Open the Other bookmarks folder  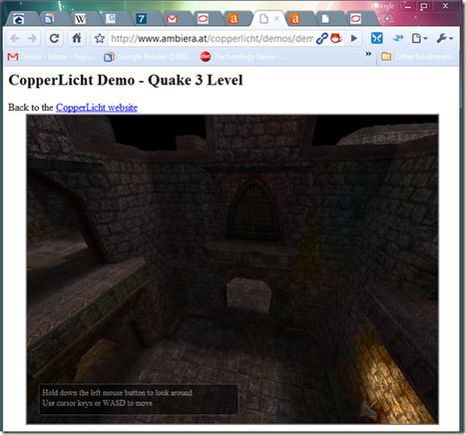click(x=417, y=57)
